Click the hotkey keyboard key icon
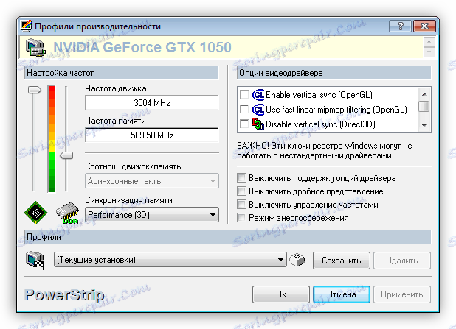The height and width of the screenshot is (329, 456). coord(297,260)
